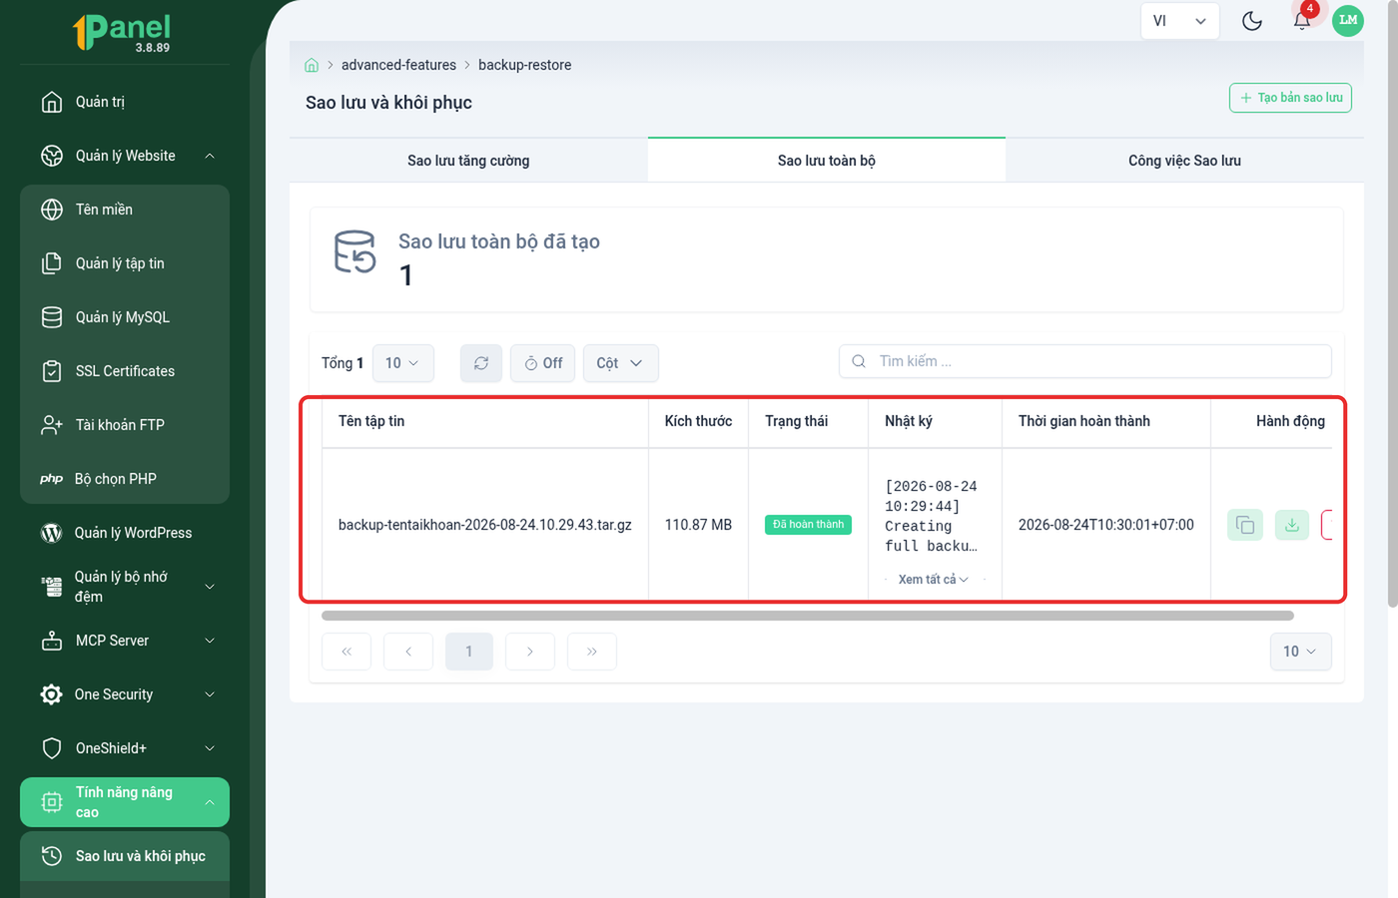Image resolution: width=1398 pixels, height=898 pixels.
Task: Change rows per page next to Tổng
Action: [x=402, y=363]
